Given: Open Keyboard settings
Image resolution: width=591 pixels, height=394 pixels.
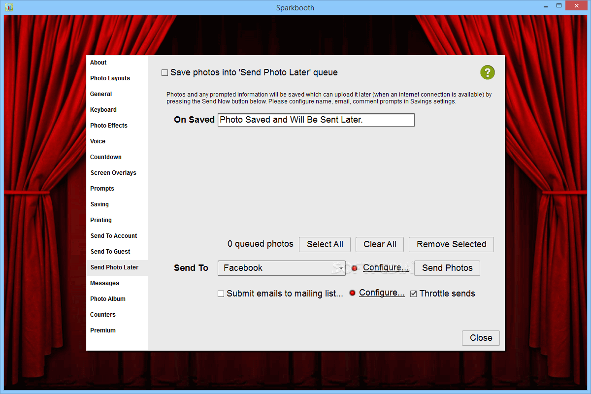Looking at the screenshot, I should click(117, 110).
